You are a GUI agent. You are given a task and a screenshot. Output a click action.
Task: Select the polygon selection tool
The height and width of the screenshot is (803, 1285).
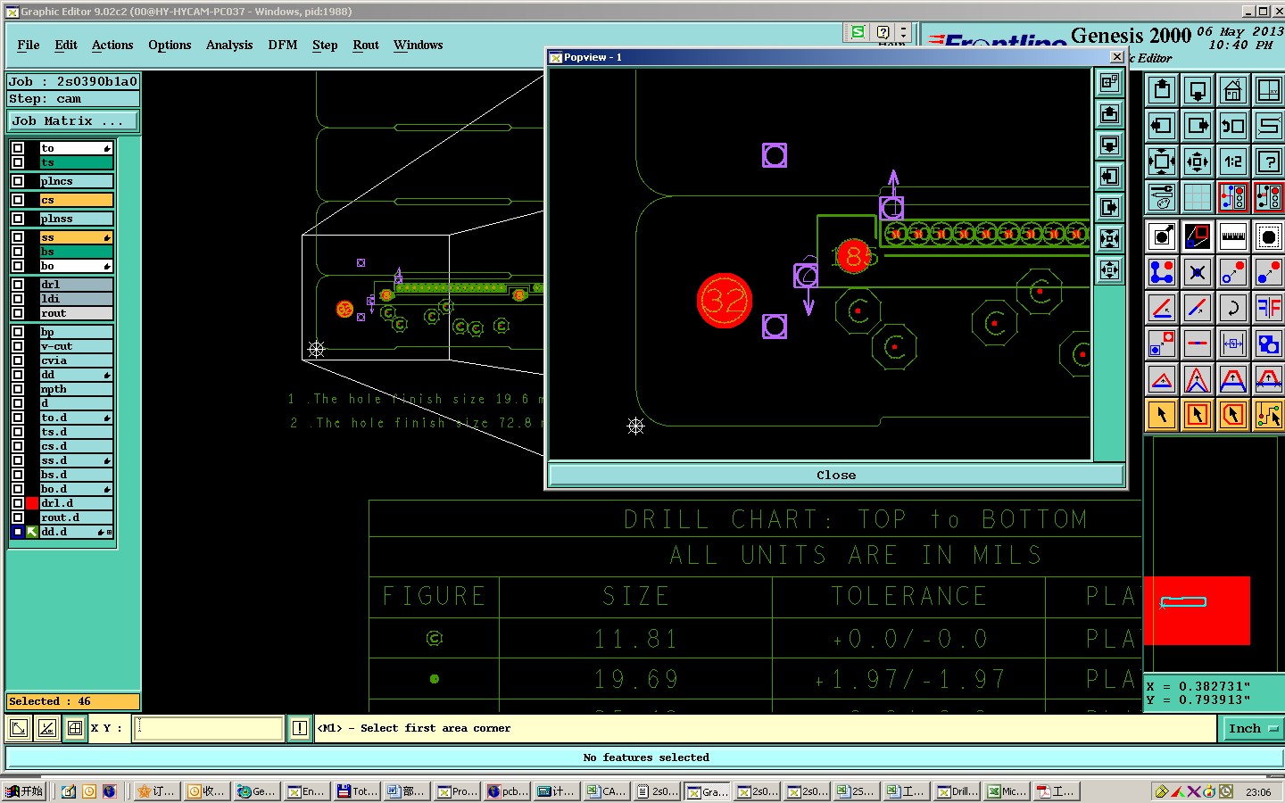coord(1233,414)
